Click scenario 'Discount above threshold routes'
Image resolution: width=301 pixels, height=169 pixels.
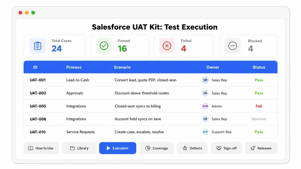pos(142,93)
